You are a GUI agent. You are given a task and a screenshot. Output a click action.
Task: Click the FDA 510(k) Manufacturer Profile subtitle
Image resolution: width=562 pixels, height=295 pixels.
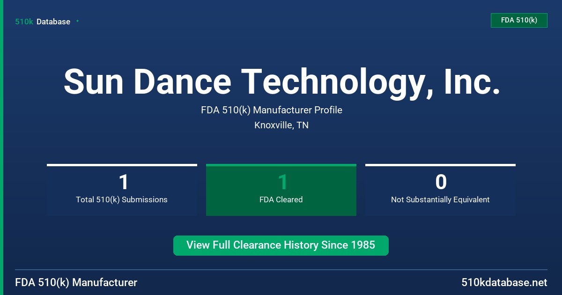(272, 110)
